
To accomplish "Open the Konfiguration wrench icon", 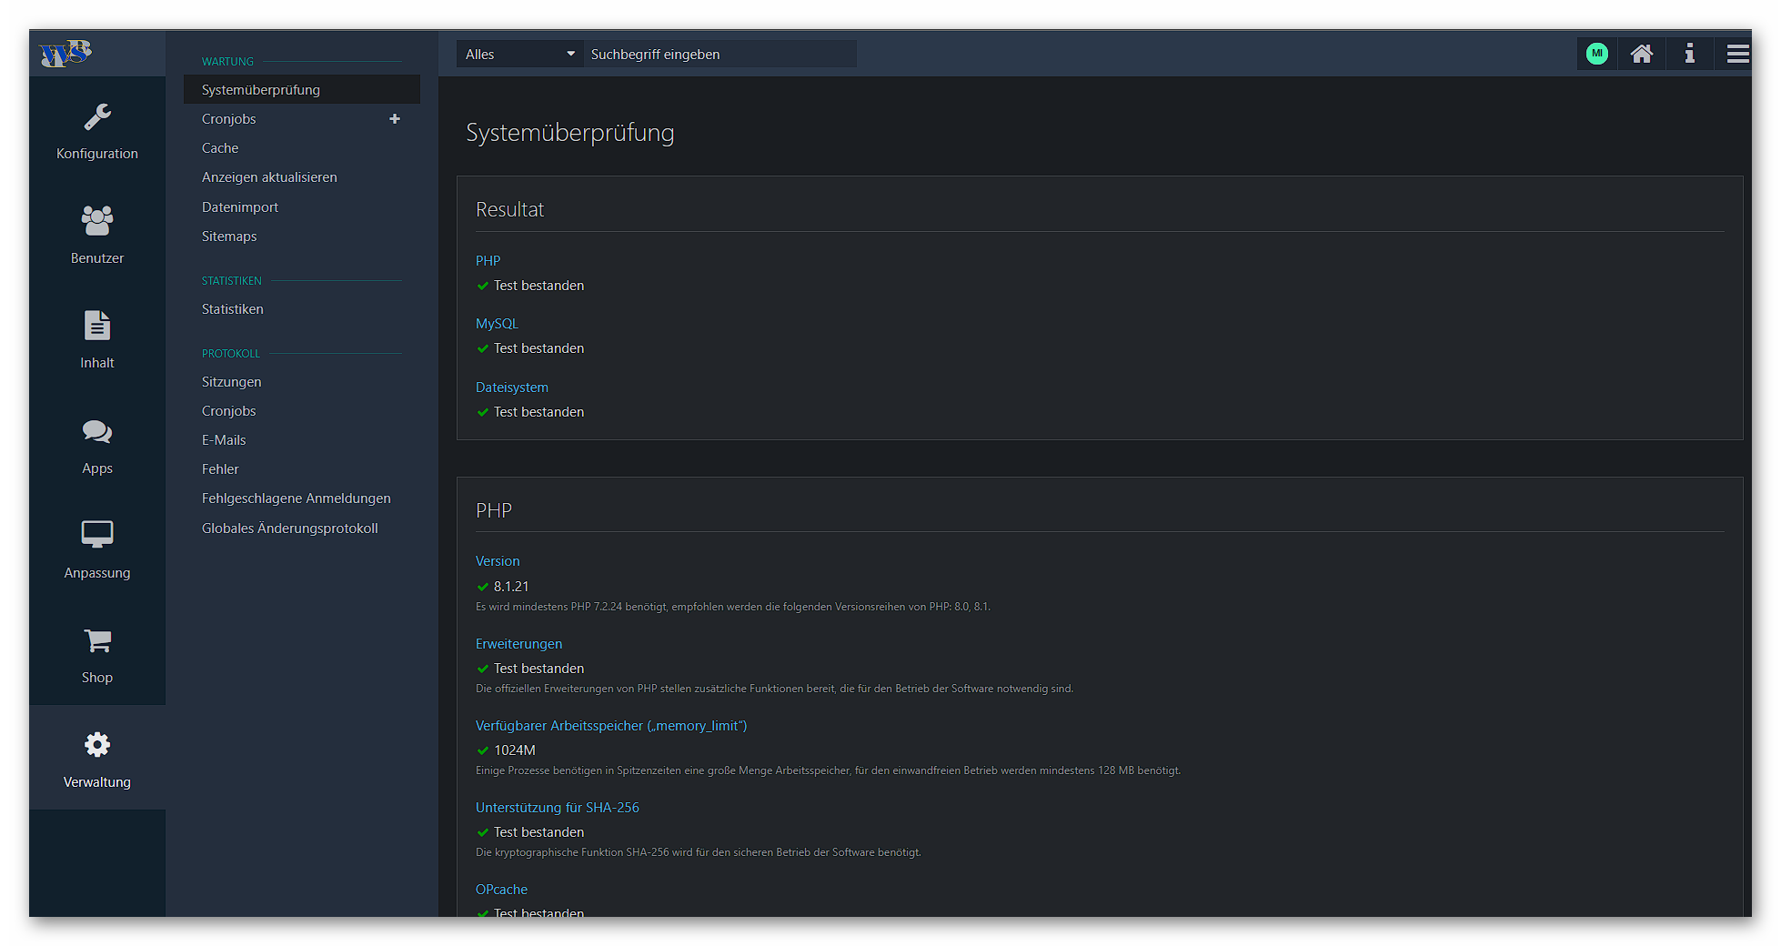I will (x=97, y=117).
